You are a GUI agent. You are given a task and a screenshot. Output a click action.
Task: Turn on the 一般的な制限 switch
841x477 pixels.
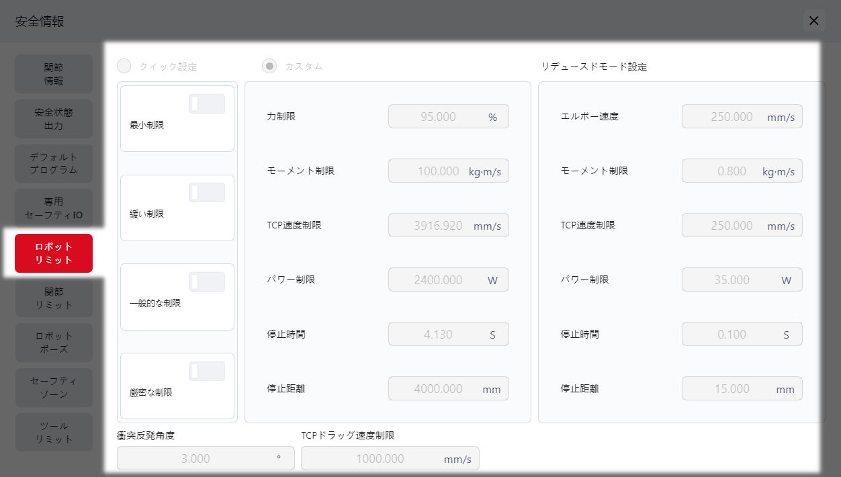[206, 282]
